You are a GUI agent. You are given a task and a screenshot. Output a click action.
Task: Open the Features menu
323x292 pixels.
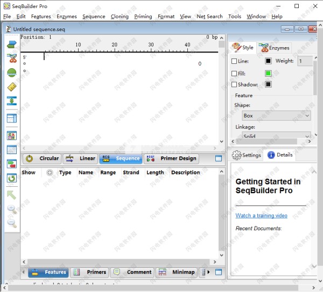click(41, 17)
